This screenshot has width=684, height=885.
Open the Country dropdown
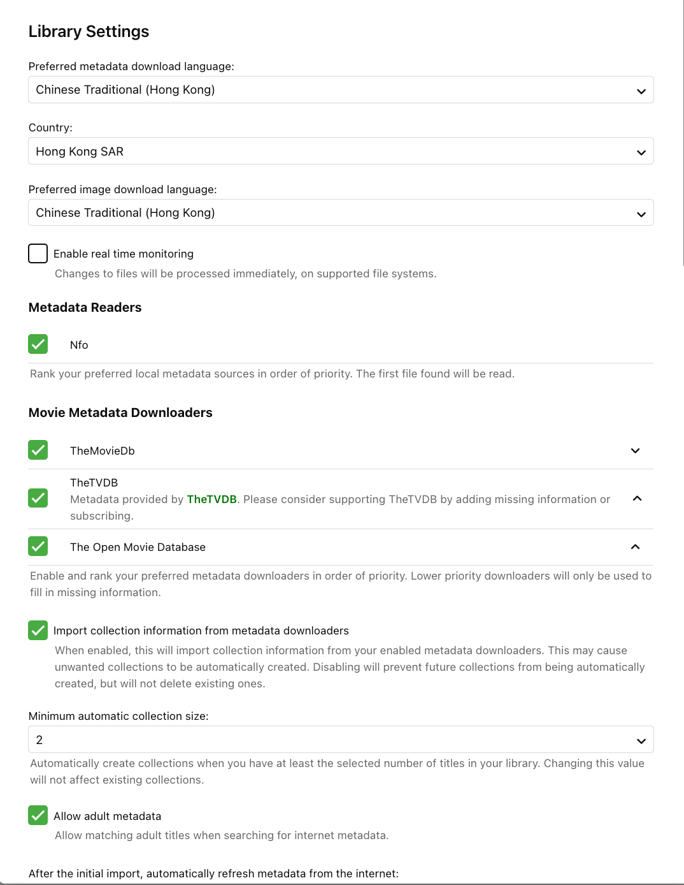click(341, 152)
